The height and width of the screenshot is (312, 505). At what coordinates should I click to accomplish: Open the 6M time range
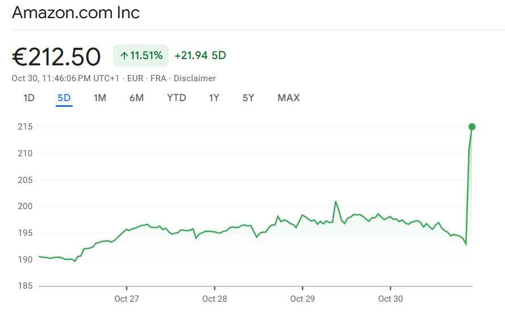point(136,98)
